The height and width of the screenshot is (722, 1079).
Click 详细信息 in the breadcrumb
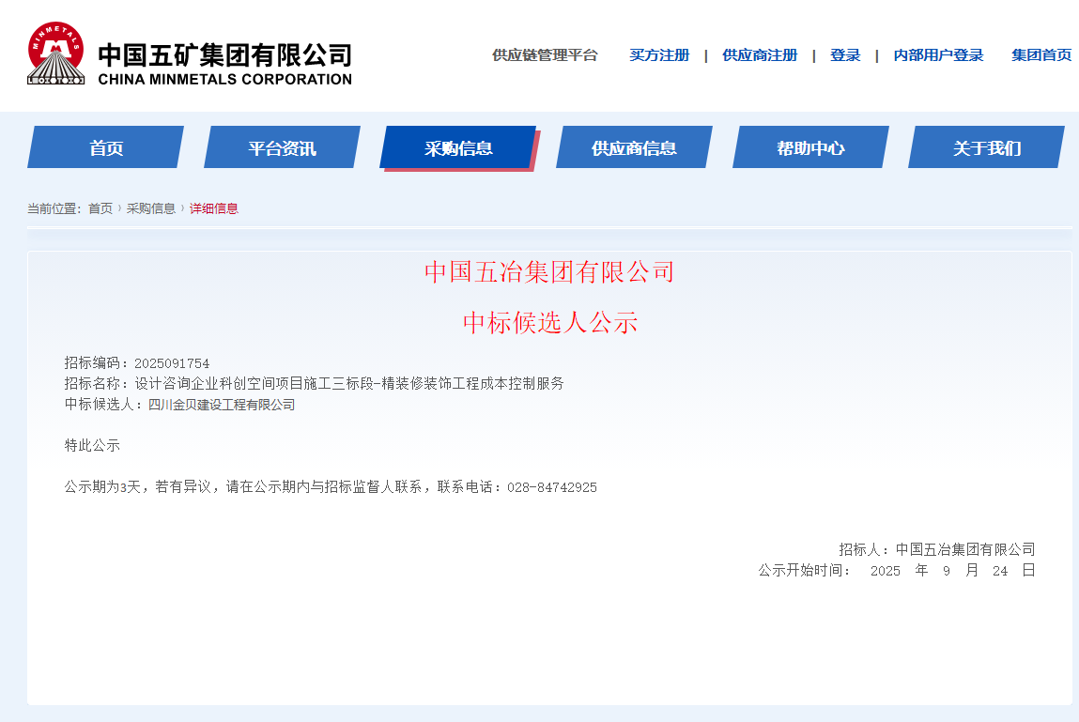[214, 208]
